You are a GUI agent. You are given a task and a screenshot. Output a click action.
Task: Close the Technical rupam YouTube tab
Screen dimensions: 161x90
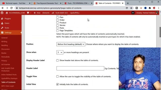(x=30, y=3)
